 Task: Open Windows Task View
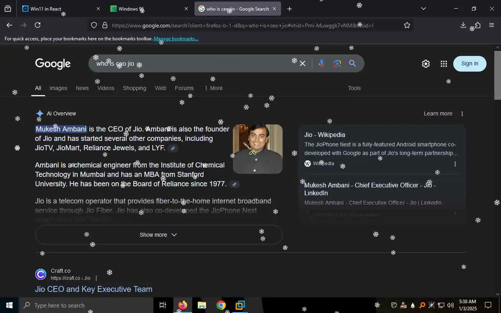(x=163, y=305)
